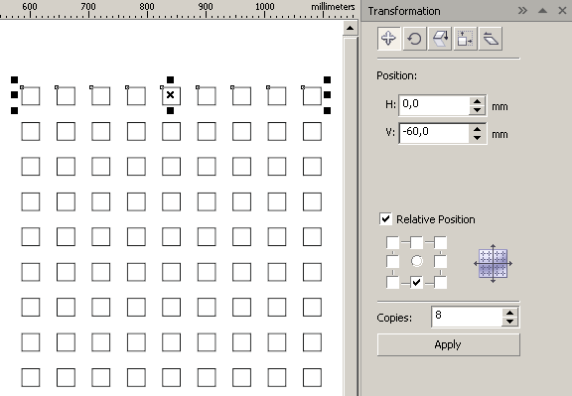Image resolution: width=572 pixels, height=396 pixels.
Task: Click inside the Copies input field
Action: [x=466, y=317]
